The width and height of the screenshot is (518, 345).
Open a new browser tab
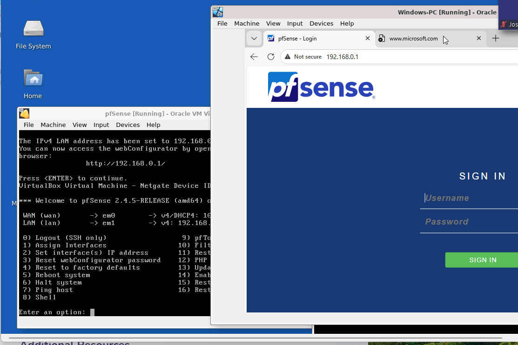pos(496,39)
